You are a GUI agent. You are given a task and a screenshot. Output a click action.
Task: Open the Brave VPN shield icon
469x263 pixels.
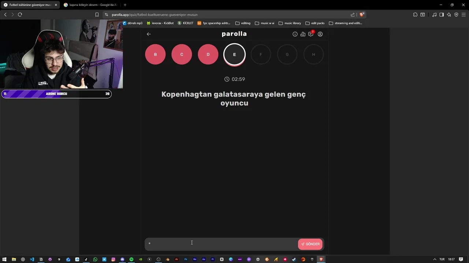pos(456,15)
